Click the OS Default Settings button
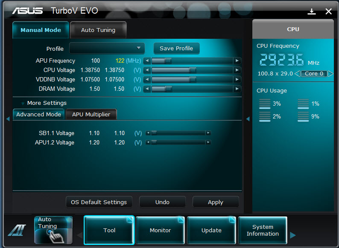Screen dimensions: 339x248 coord(99,202)
